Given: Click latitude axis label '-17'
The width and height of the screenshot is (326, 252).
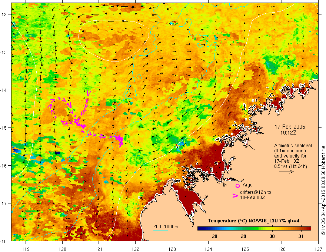Looking at the screenshot, I should [x=4, y=203].
